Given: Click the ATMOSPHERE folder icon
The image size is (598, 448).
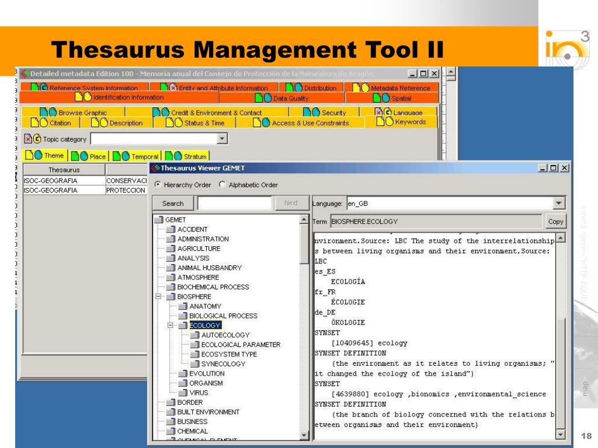Looking at the screenshot, I should tap(171, 277).
